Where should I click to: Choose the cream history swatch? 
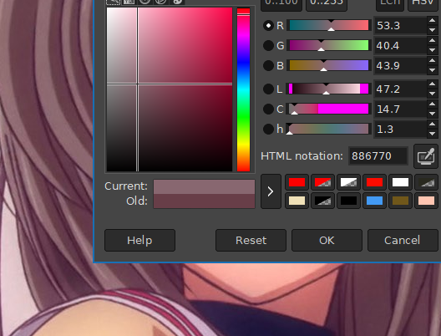pos(297,201)
